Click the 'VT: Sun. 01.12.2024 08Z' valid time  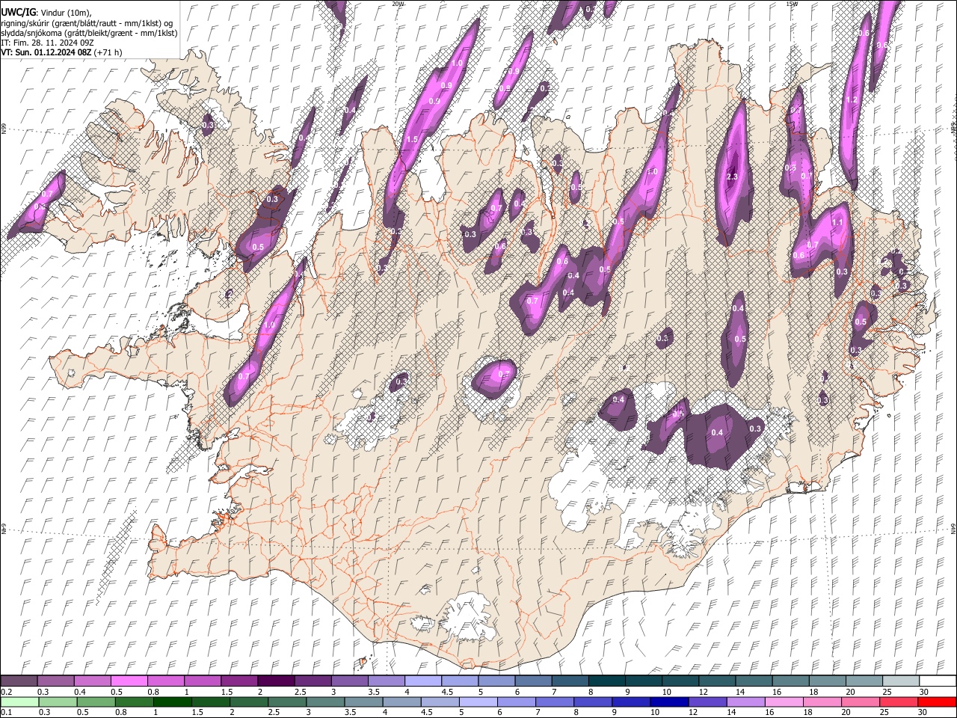click(46, 52)
